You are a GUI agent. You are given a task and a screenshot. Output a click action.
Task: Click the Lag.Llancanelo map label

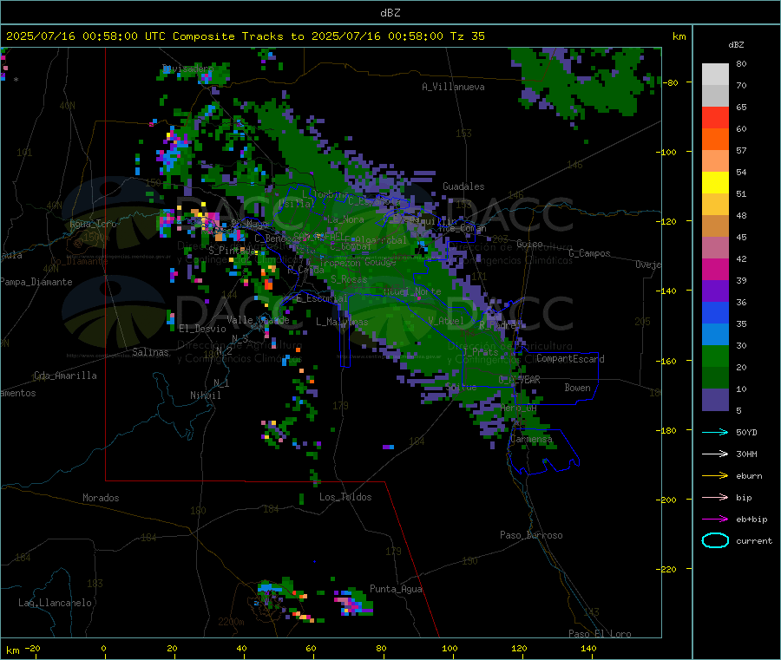tap(55, 603)
